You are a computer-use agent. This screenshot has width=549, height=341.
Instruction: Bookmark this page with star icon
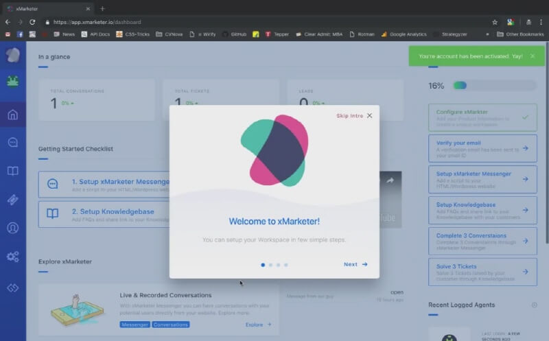click(495, 22)
